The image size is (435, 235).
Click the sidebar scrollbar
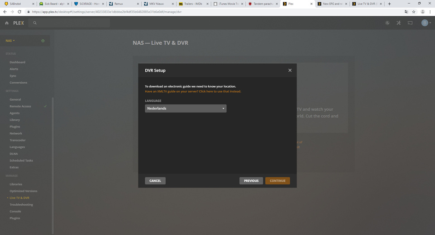(x=53, y=166)
